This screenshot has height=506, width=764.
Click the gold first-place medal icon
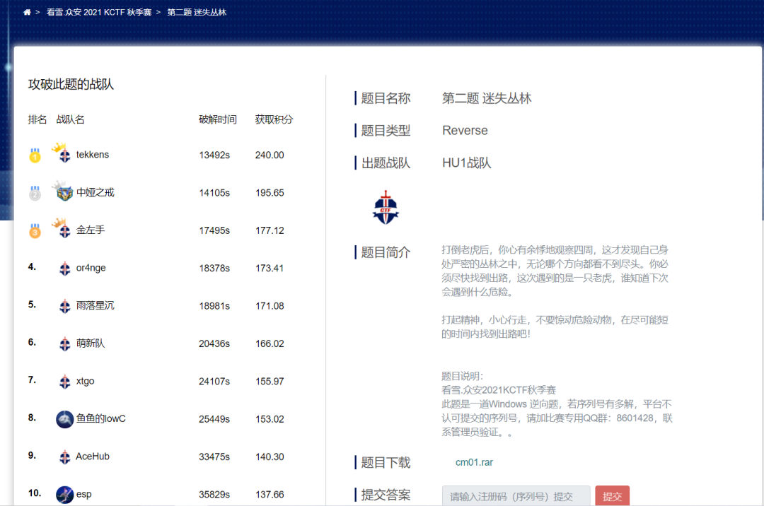35,155
